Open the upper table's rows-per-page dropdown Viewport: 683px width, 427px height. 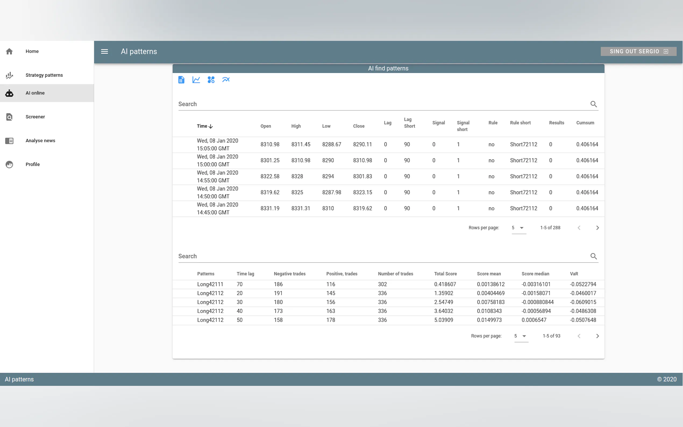click(x=518, y=228)
